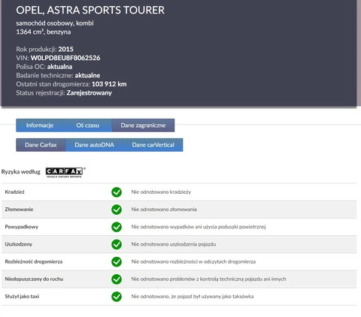This screenshot has width=361, height=317.
Task: Click Niedopuszczony do ruchu label
Action: pyautogui.click(x=34, y=279)
